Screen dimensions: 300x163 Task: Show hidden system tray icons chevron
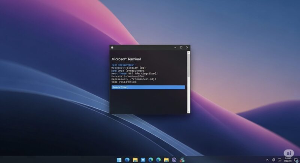[x=267, y=160]
